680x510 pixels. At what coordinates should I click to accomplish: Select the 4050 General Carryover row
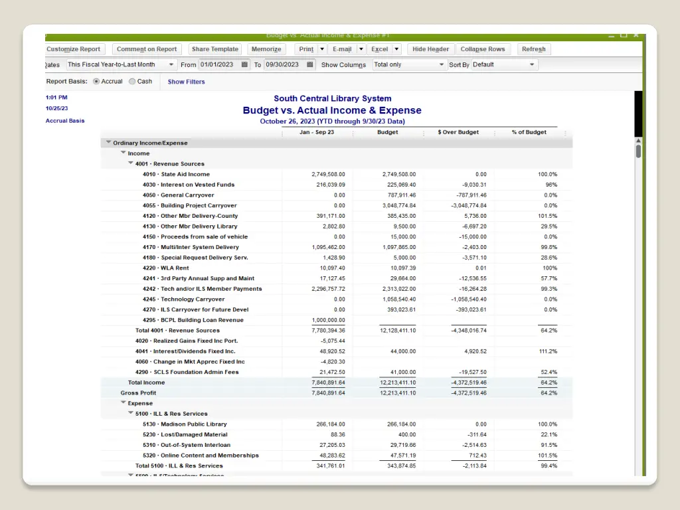[x=337, y=195]
